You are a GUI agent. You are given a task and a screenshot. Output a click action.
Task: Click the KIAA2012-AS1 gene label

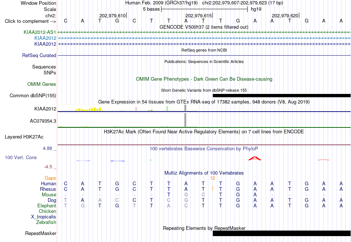(40, 32)
